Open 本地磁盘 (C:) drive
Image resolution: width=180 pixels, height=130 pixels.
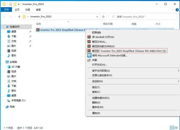18,100
